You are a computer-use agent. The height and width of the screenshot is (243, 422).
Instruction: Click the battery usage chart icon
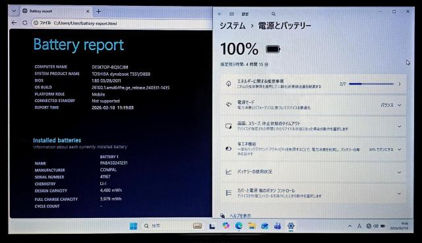point(229,172)
